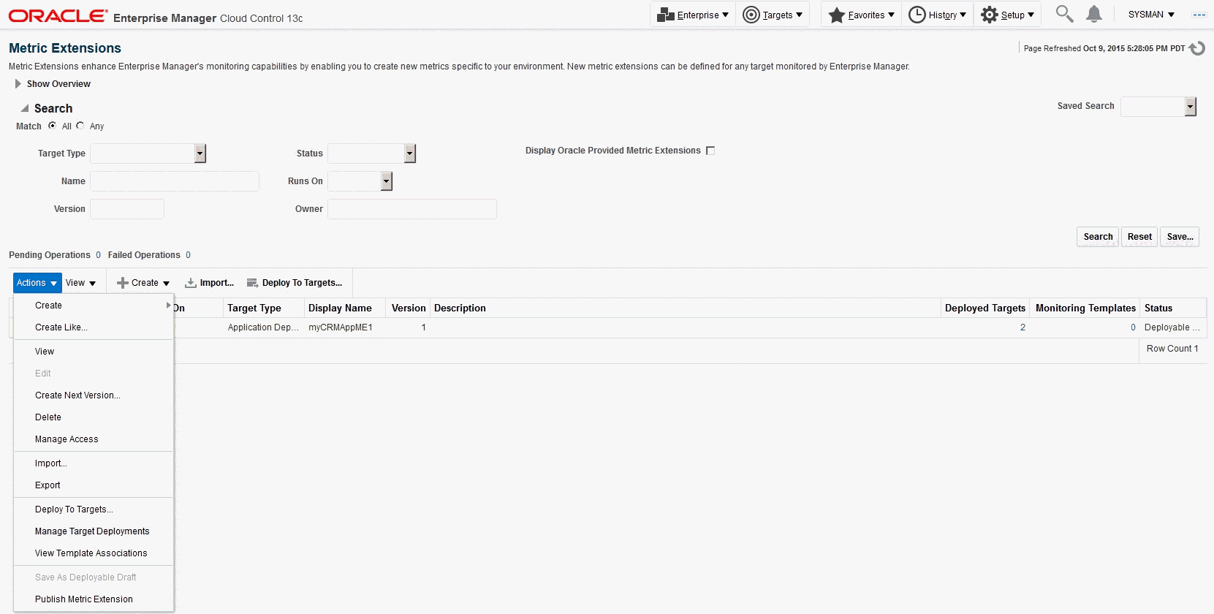Open the Runs On dropdown
The width and height of the screenshot is (1214, 614).
387,181
